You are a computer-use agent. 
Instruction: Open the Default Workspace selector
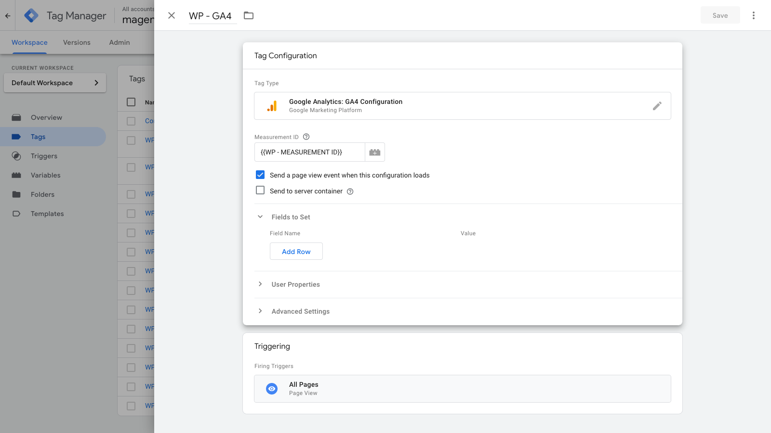(x=55, y=83)
